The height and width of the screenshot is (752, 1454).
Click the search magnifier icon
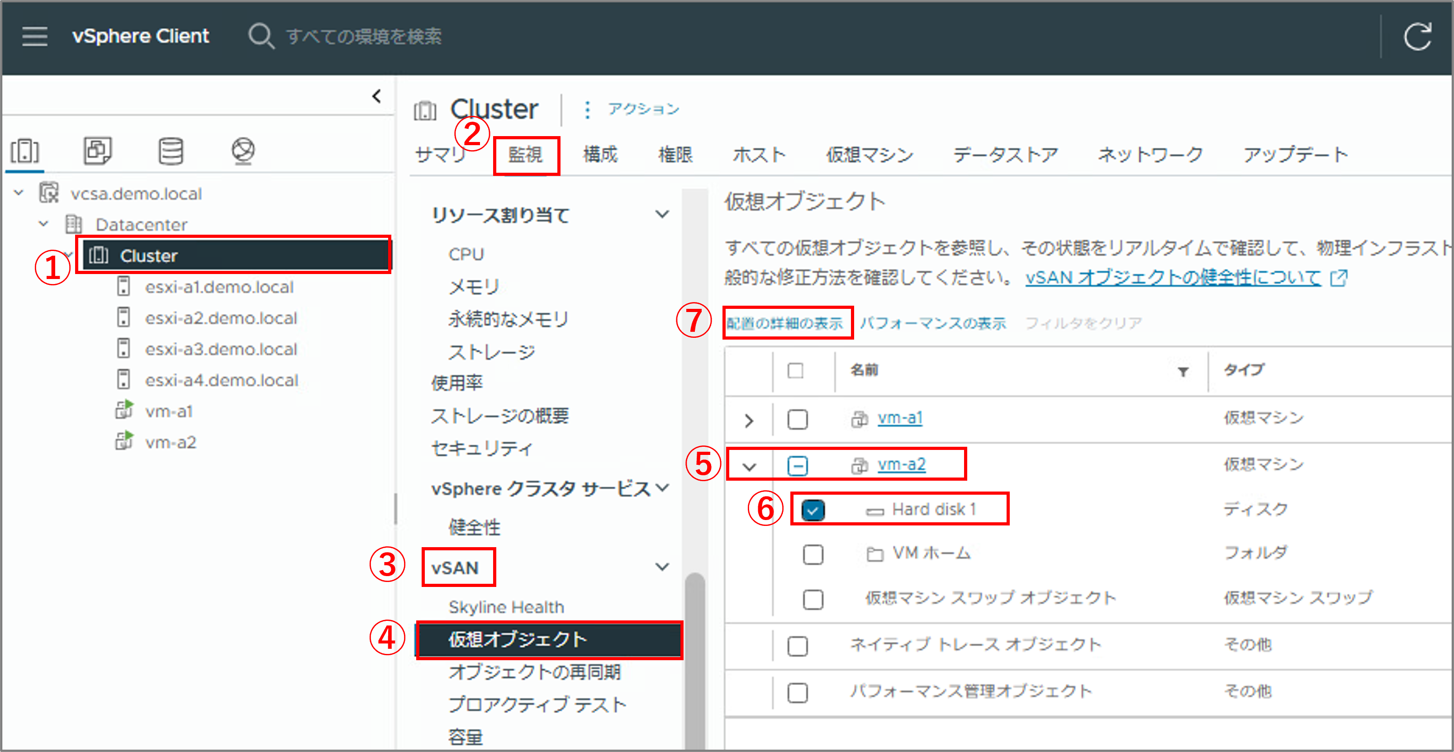tap(261, 36)
